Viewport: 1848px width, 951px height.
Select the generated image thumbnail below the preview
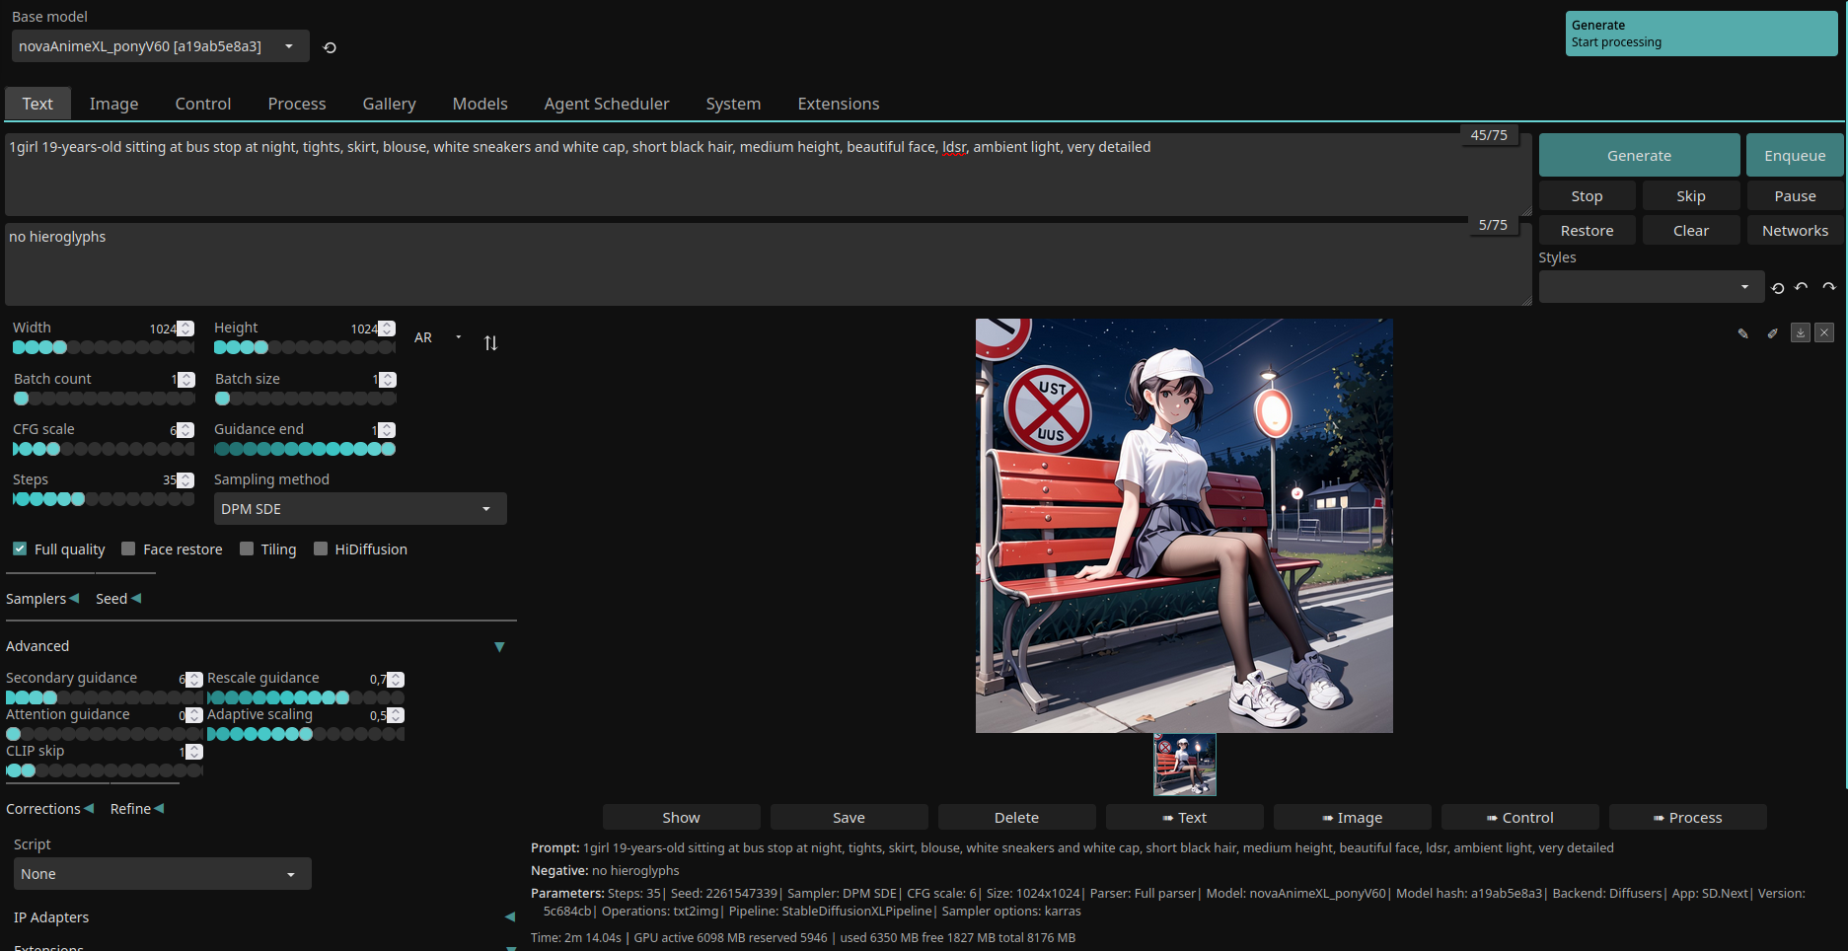[x=1184, y=765]
